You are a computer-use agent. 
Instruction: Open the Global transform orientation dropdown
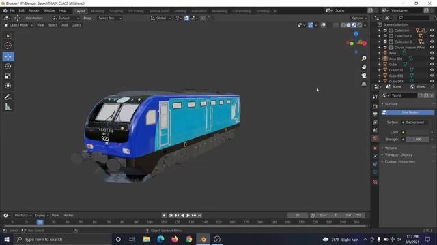[161, 18]
